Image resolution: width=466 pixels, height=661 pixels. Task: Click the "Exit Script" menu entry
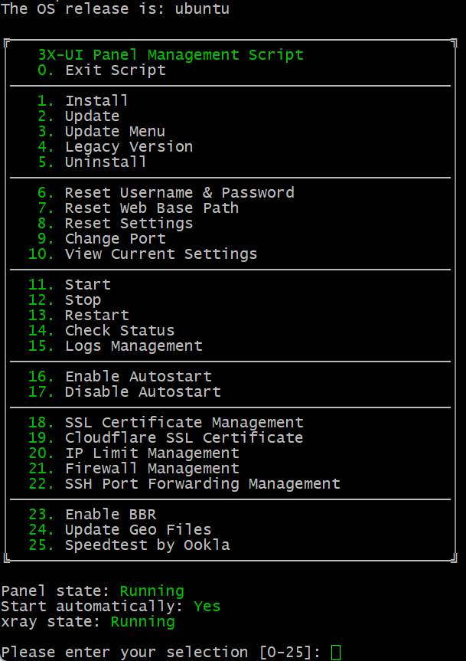pyautogui.click(x=115, y=70)
